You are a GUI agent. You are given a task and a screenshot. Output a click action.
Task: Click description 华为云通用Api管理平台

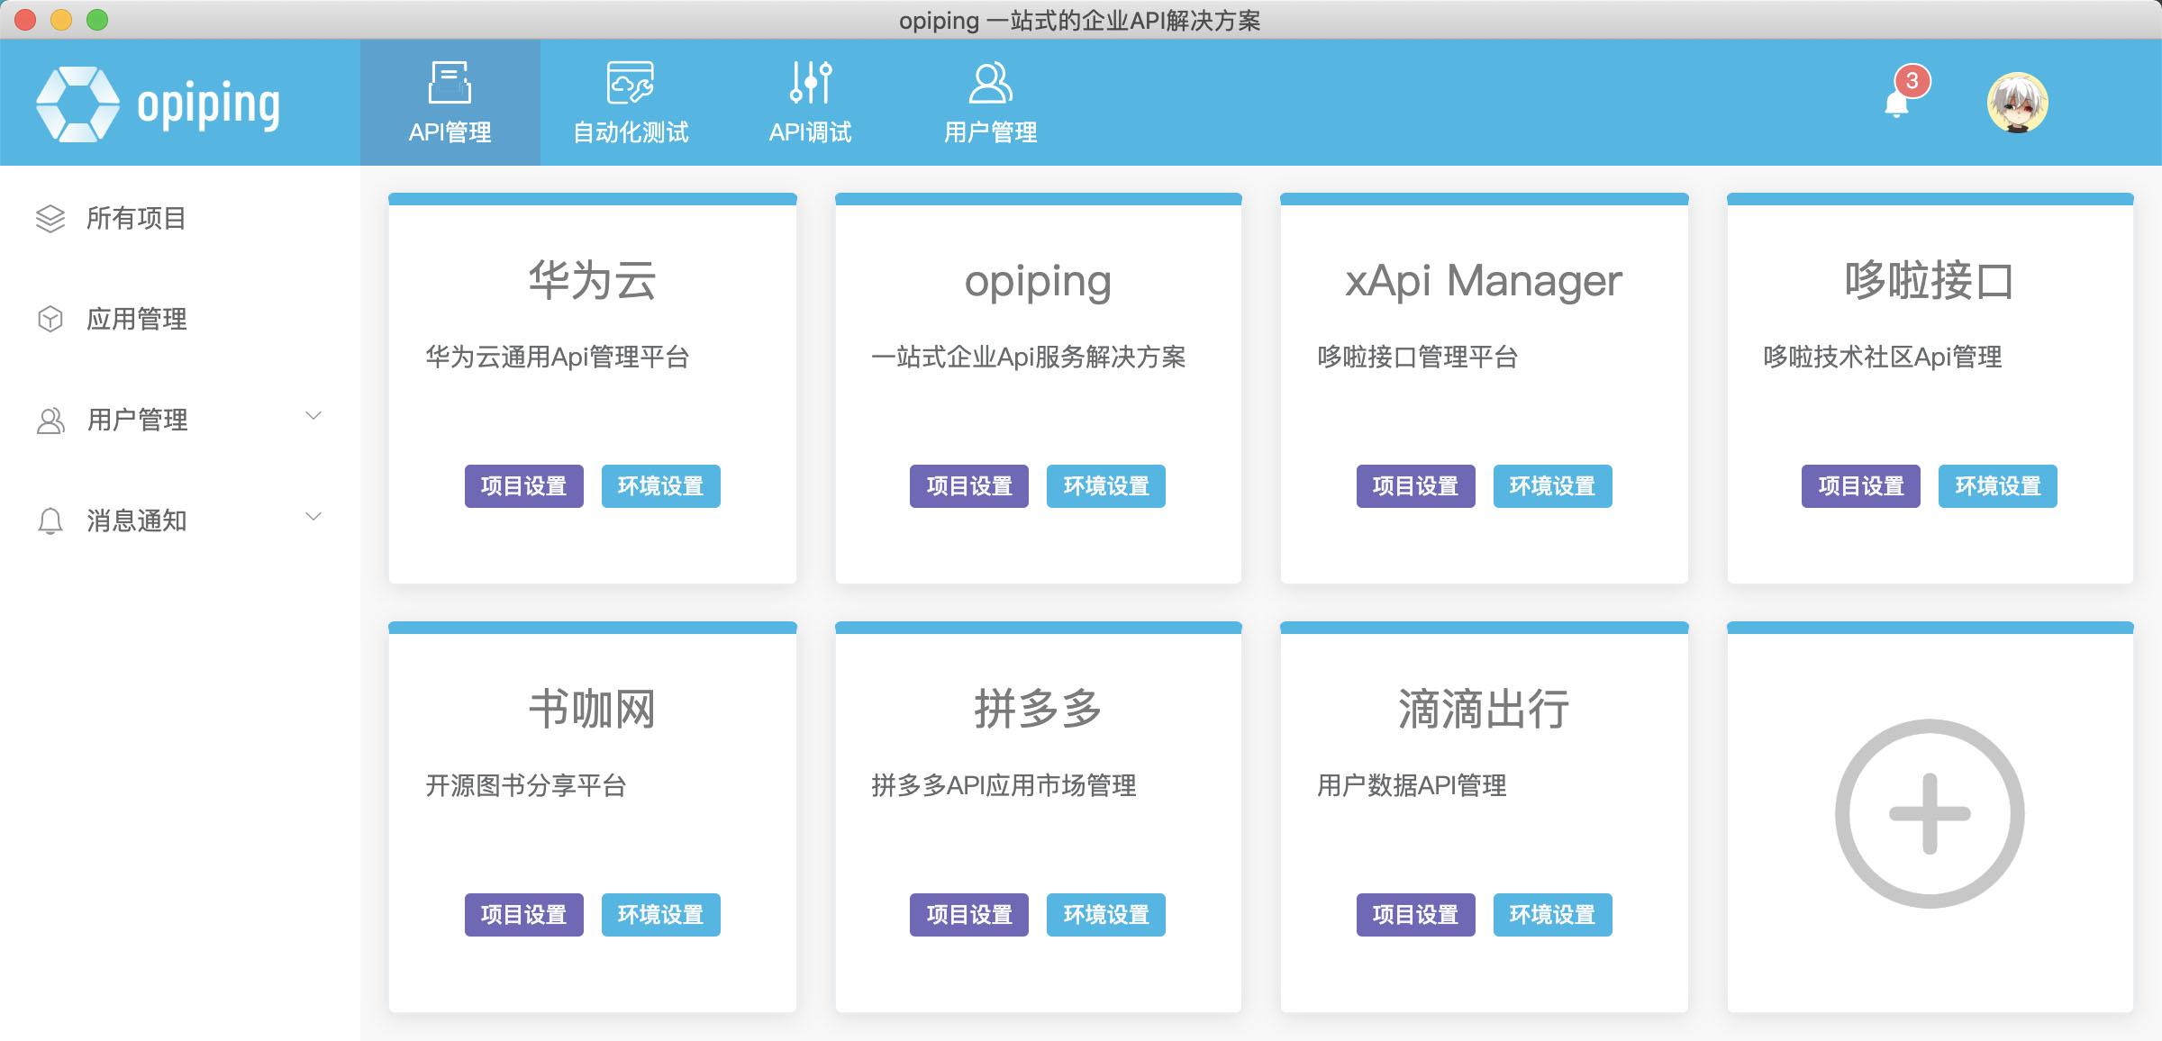558,357
